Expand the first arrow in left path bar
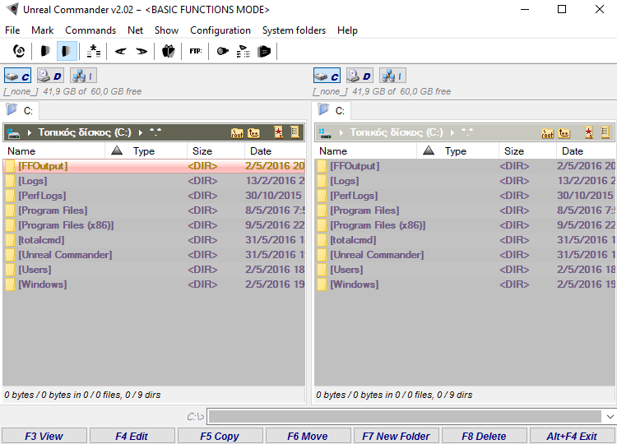Image resolution: width=617 pixels, height=444 pixels. click(x=30, y=133)
